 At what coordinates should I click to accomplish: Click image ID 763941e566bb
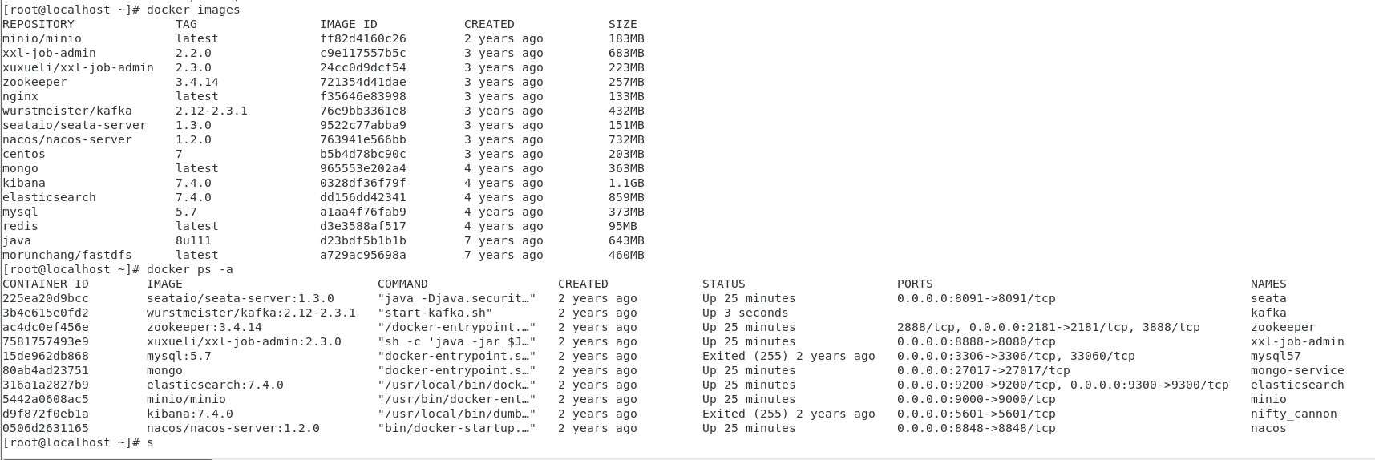(363, 139)
